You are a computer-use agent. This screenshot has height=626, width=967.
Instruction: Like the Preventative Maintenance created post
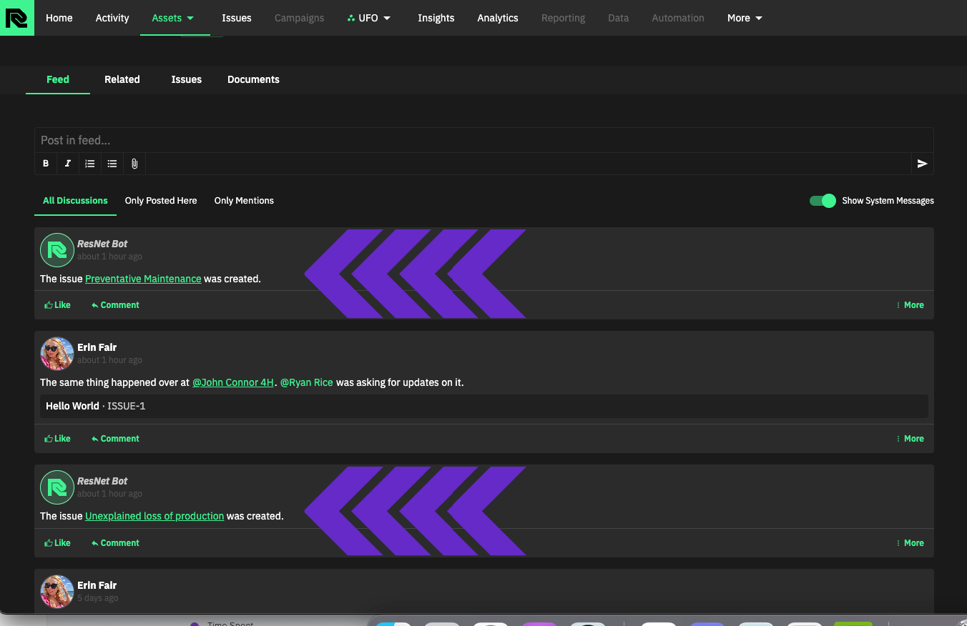point(57,305)
